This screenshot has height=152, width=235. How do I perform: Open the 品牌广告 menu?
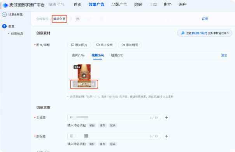(x=119, y=5)
